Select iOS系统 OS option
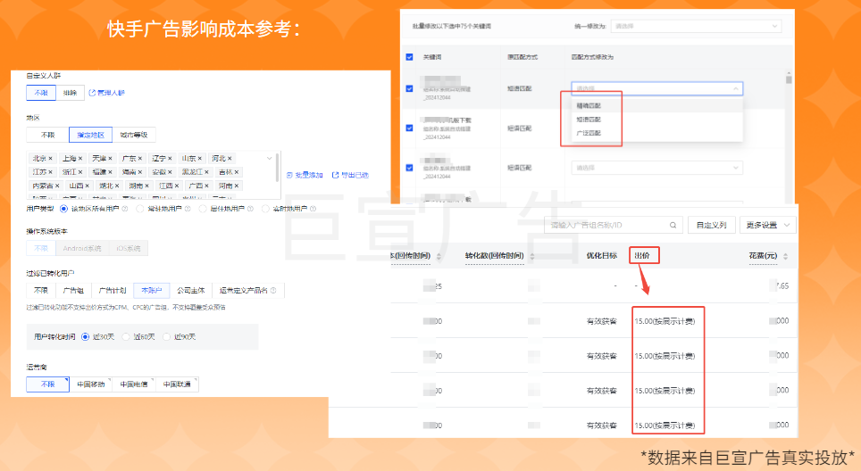 pyautogui.click(x=129, y=248)
